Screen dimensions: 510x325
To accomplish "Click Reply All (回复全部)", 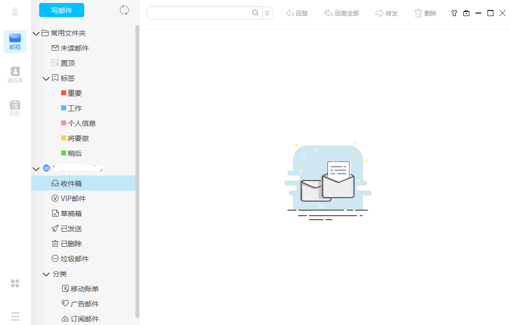I will click(x=342, y=13).
